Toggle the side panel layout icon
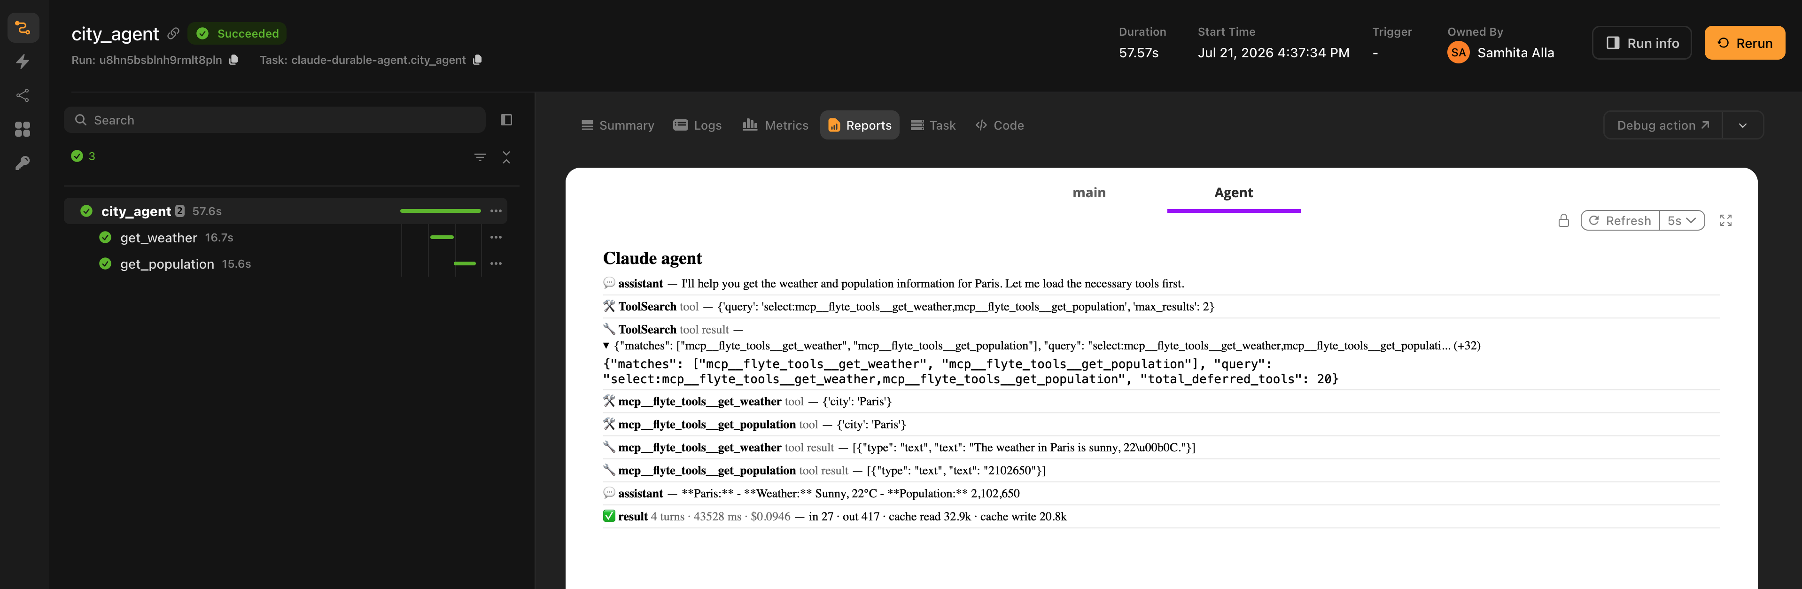The height and width of the screenshot is (589, 1802). click(506, 120)
